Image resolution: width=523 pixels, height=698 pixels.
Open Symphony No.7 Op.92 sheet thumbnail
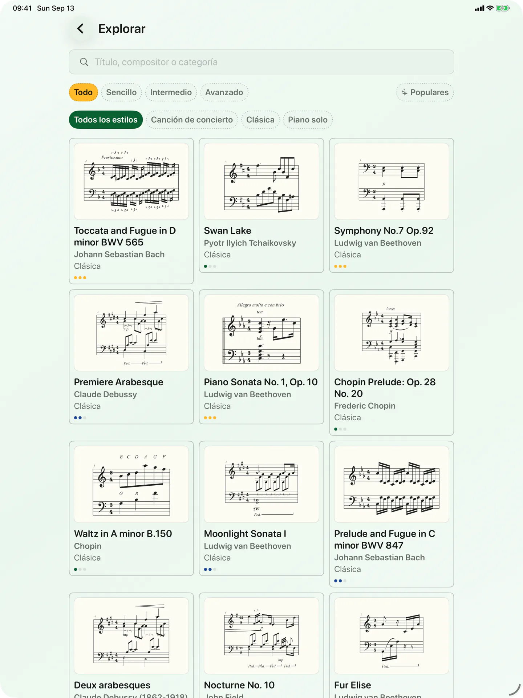pos(392,181)
